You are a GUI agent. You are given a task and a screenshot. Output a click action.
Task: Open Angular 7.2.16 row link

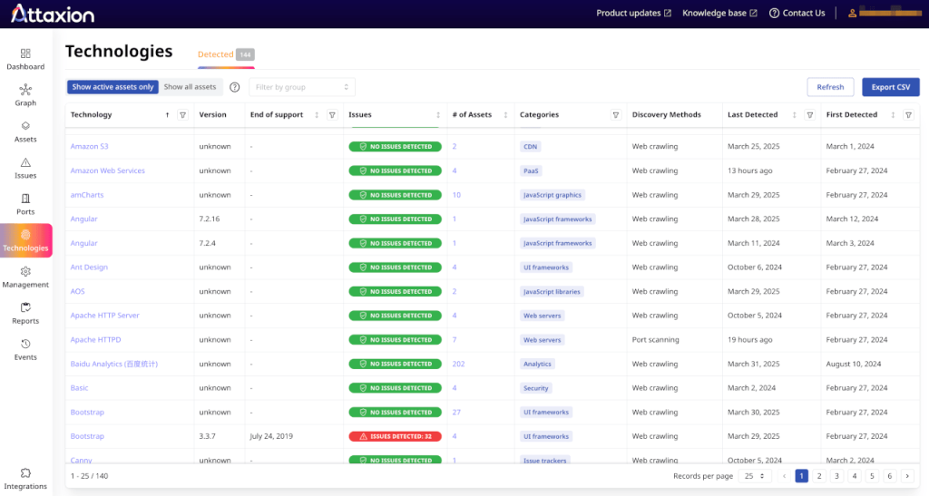click(83, 219)
